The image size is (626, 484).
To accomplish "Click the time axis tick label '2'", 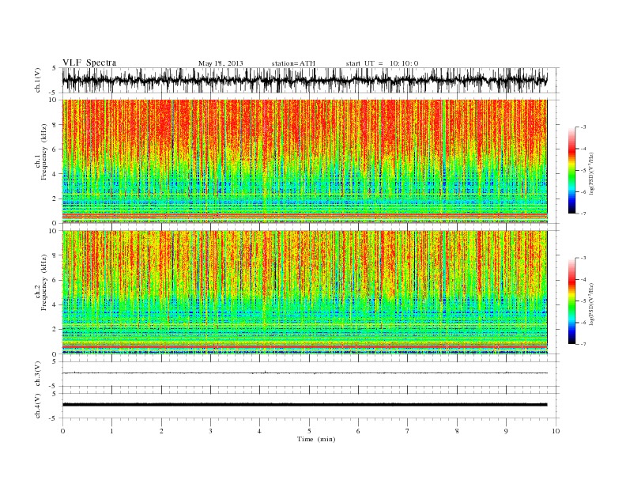I will pos(161,431).
